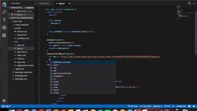The height and width of the screenshot is (111, 197).
Task: Open App.css file
Action: point(21,45)
